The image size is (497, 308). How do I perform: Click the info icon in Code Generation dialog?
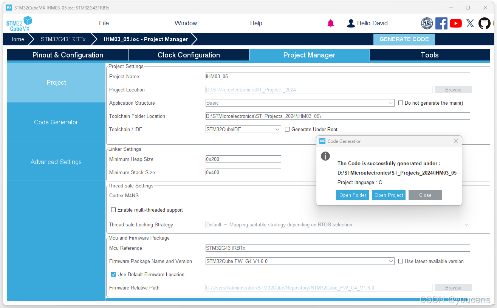click(325, 156)
